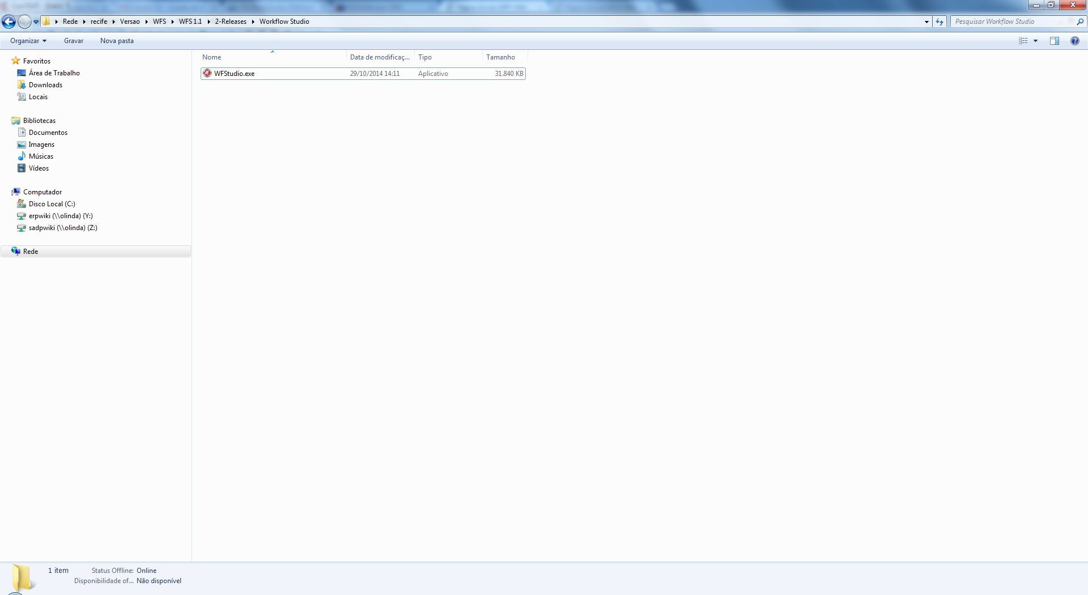Click the Refresh icon beside address bar
Image resolution: width=1088 pixels, height=595 pixels.
[940, 22]
